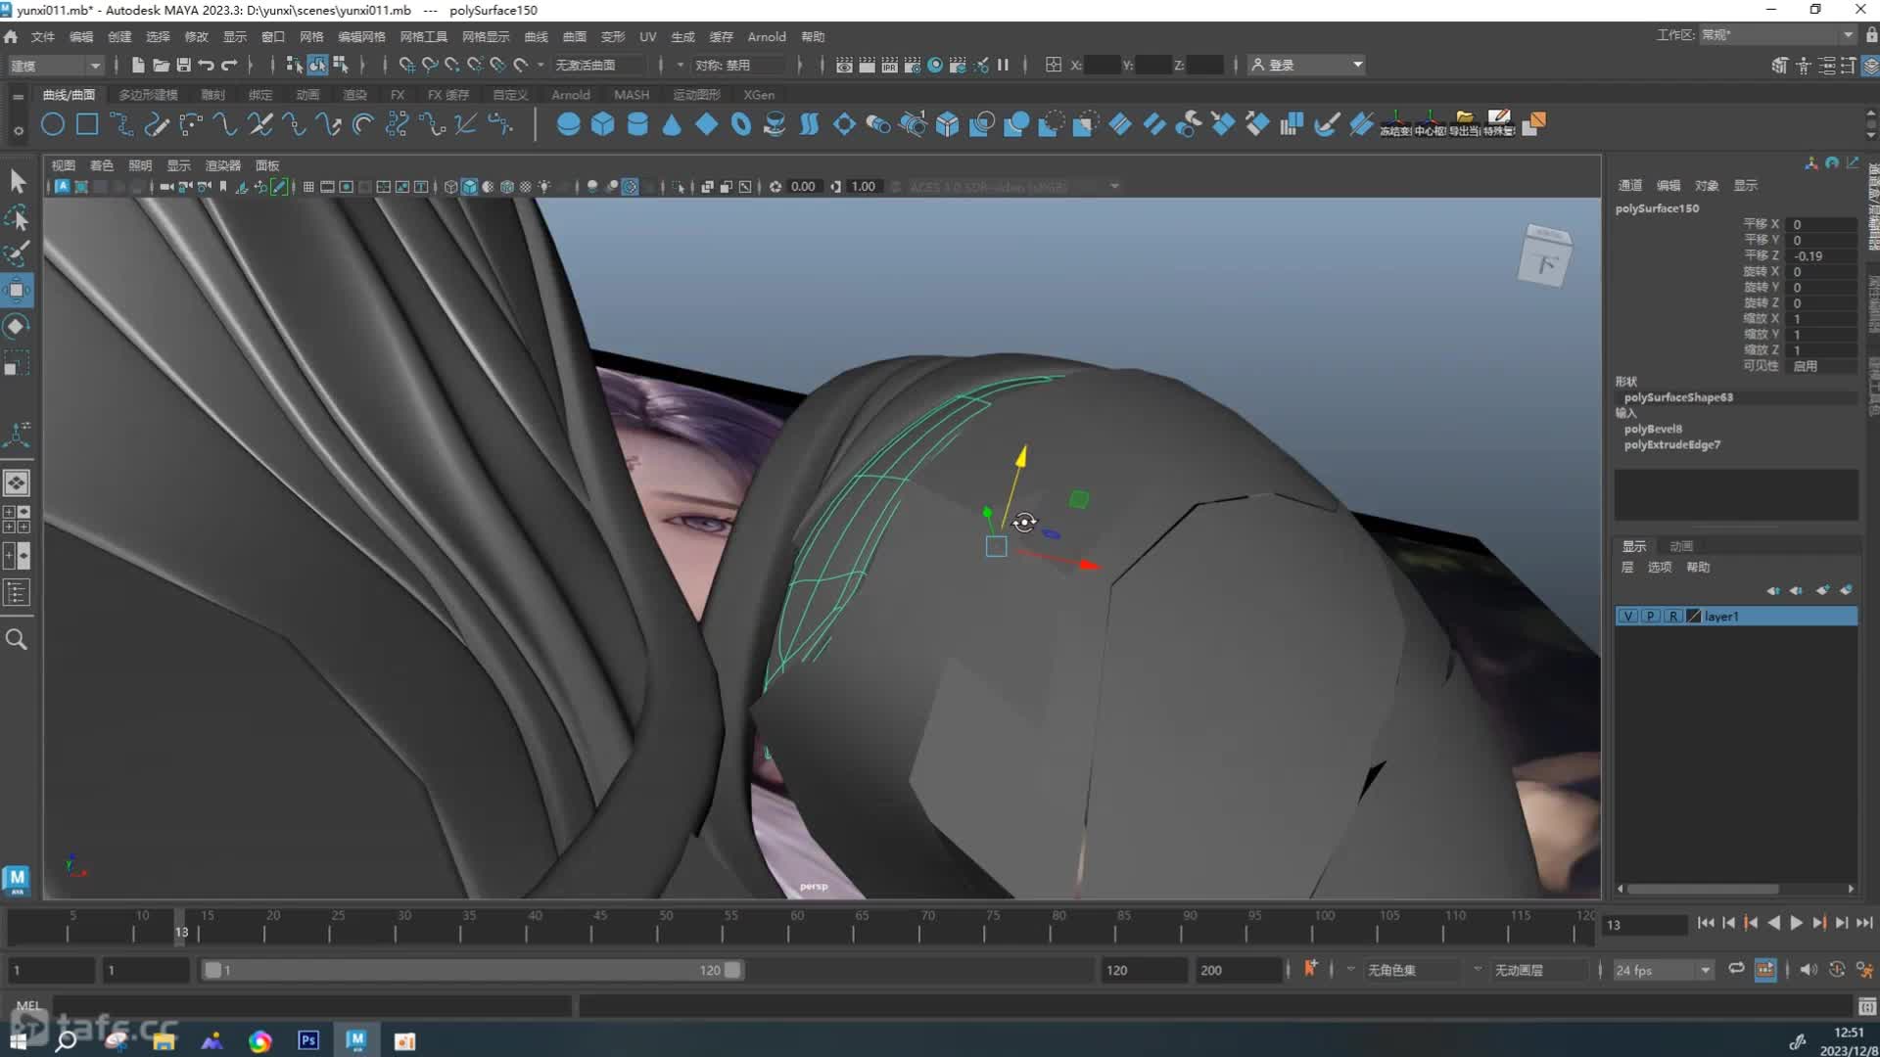Create a NURBS cone from the shelf
The height and width of the screenshot is (1057, 1880).
tap(672, 124)
